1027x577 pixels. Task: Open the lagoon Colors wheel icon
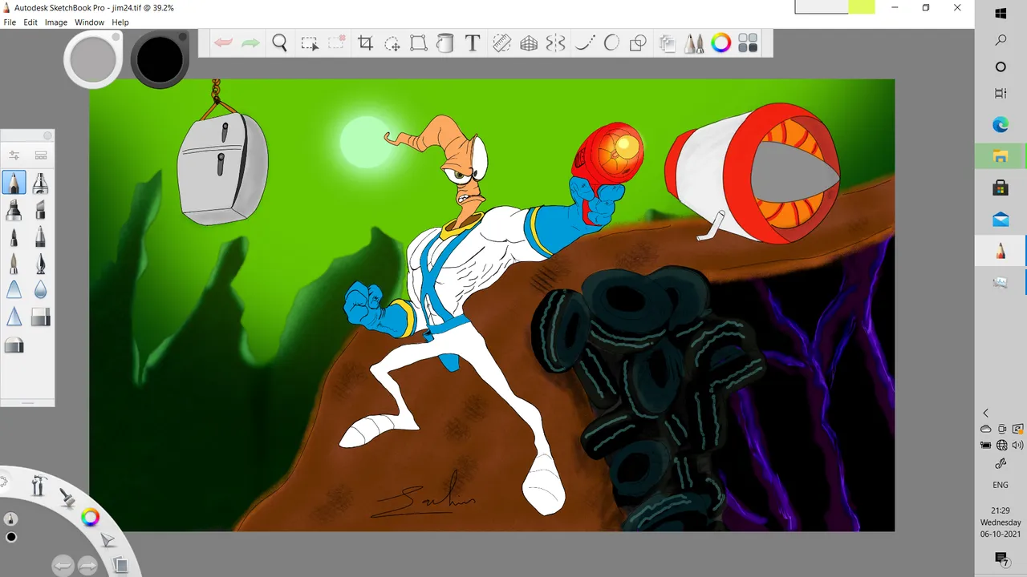pyautogui.click(x=91, y=518)
